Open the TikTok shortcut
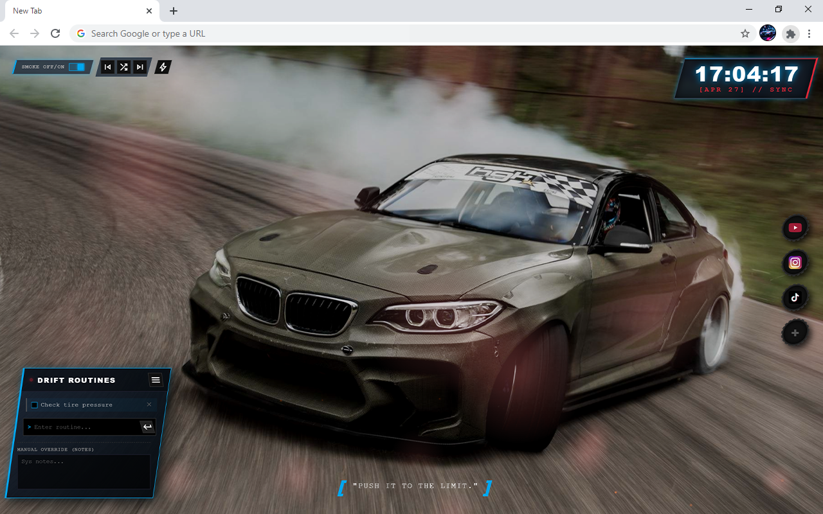This screenshot has height=514, width=823. 795,297
